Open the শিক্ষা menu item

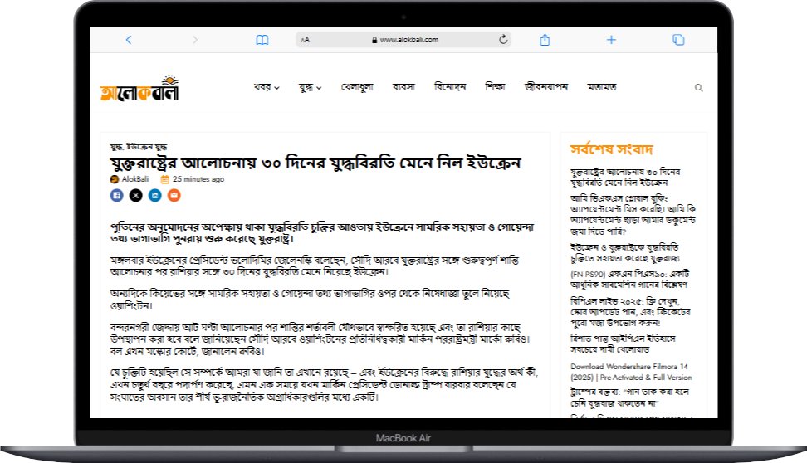pos(495,87)
